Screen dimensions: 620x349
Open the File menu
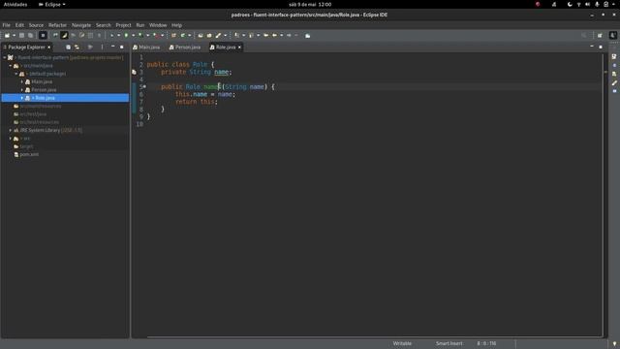(7, 25)
